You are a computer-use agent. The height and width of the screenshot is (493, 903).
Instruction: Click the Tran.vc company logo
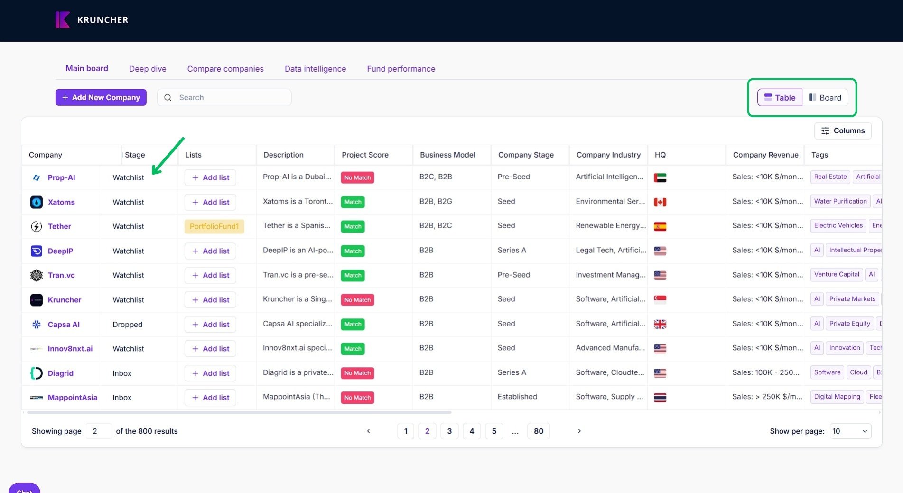[x=37, y=275]
